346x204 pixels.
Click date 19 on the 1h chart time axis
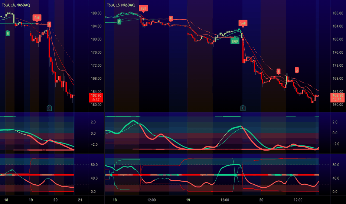tap(31, 200)
